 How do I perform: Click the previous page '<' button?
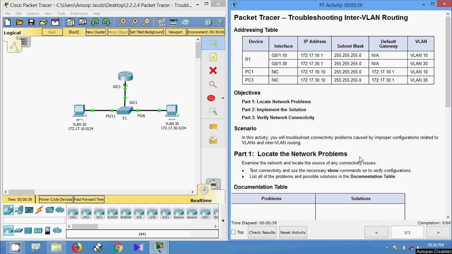[x=376, y=232]
